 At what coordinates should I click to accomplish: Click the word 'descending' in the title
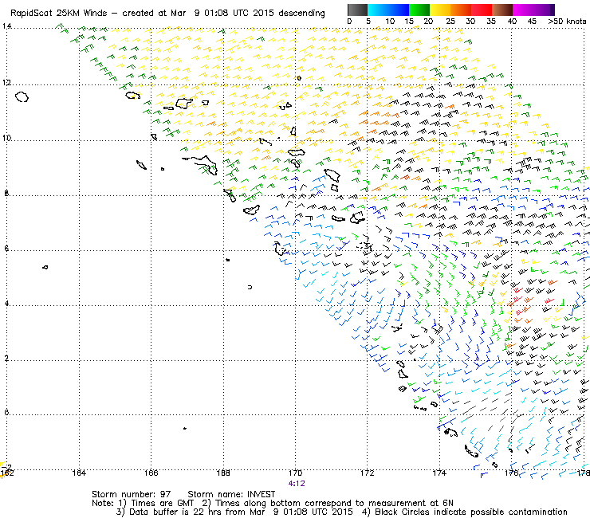(x=301, y=14)
